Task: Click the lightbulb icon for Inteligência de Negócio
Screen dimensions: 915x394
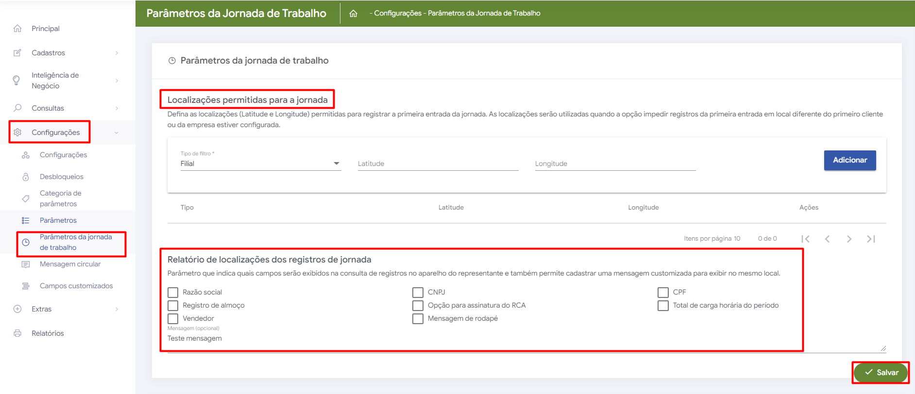Action: pos(17,80)
